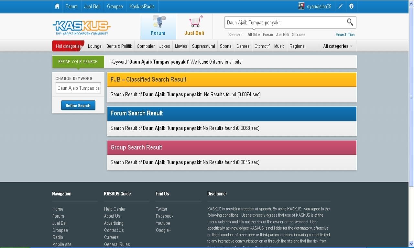Open Contact Us footer link
The image size is (414, 248).
pyautogui.click(x=114, y=230)
